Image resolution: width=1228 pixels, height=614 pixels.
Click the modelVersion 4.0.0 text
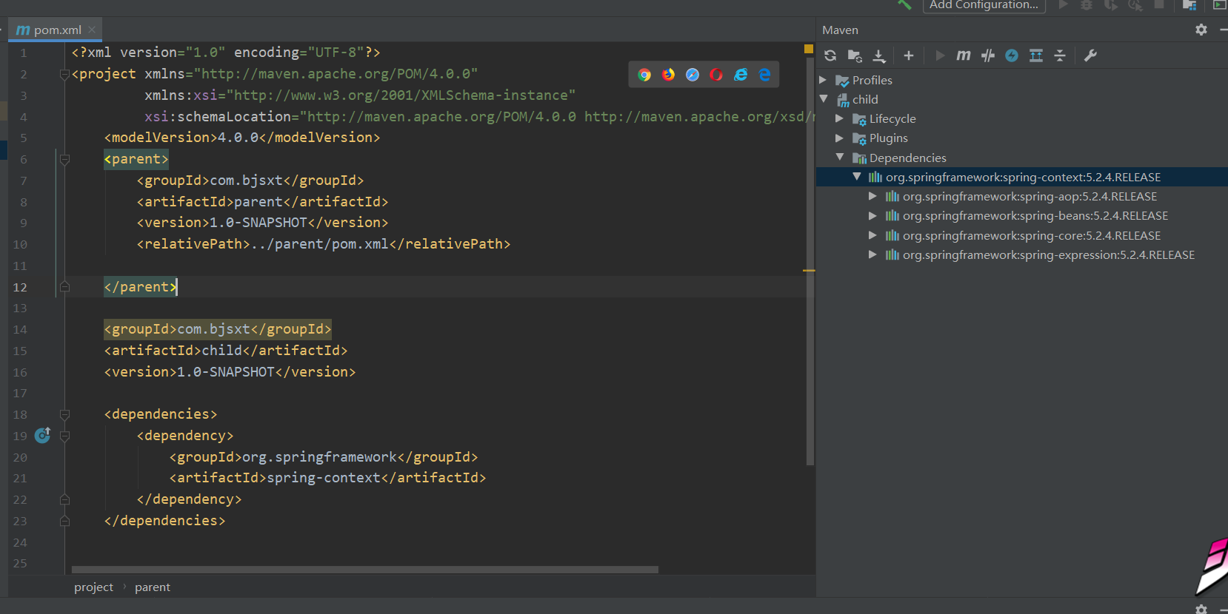(238, 137)
